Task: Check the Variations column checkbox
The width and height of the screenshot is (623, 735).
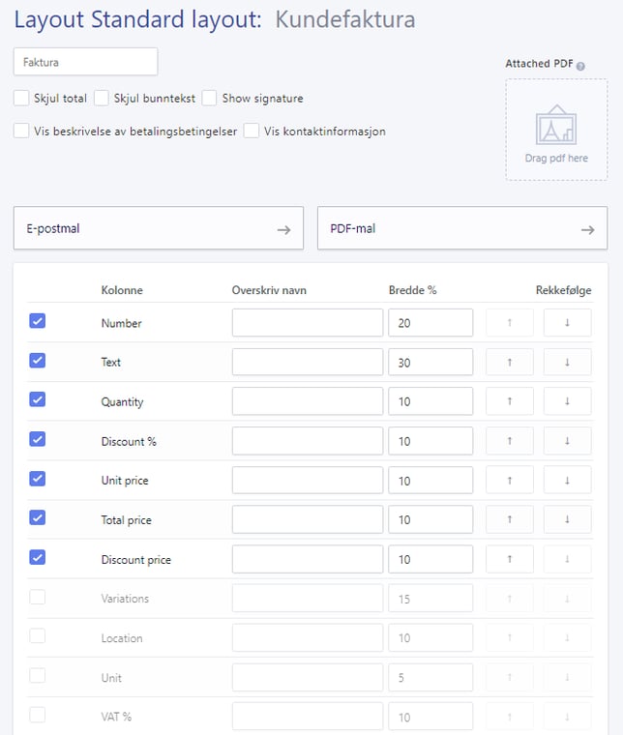Action: pos(38,598)
